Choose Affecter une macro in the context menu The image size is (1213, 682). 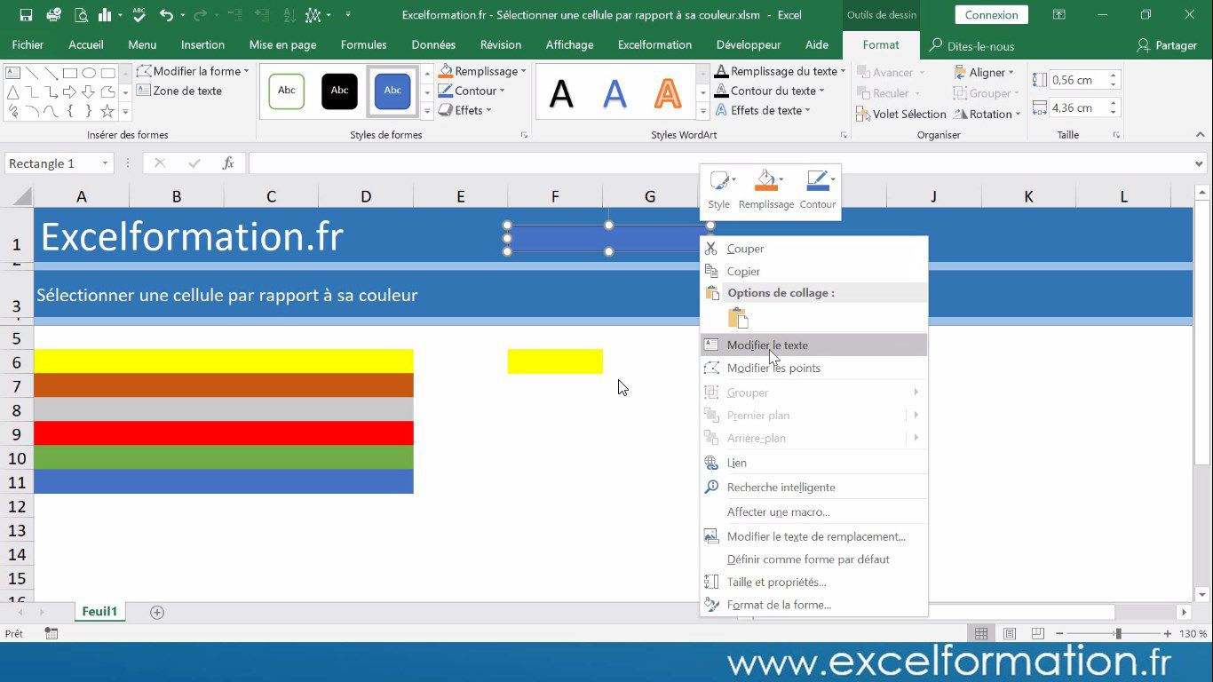click(x=814, y=511)
